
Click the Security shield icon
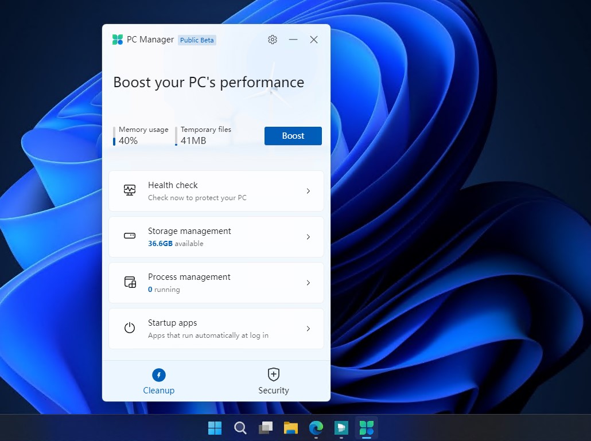(x=274, y=374)
